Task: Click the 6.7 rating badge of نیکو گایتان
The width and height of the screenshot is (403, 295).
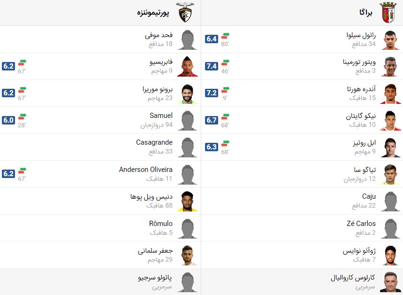Action: click(212, 120)
